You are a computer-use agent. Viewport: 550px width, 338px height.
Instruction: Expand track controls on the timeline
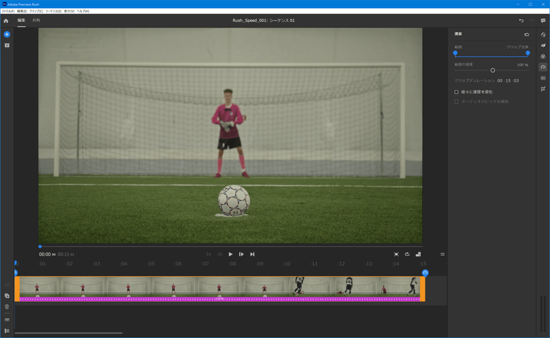(7, 330)
